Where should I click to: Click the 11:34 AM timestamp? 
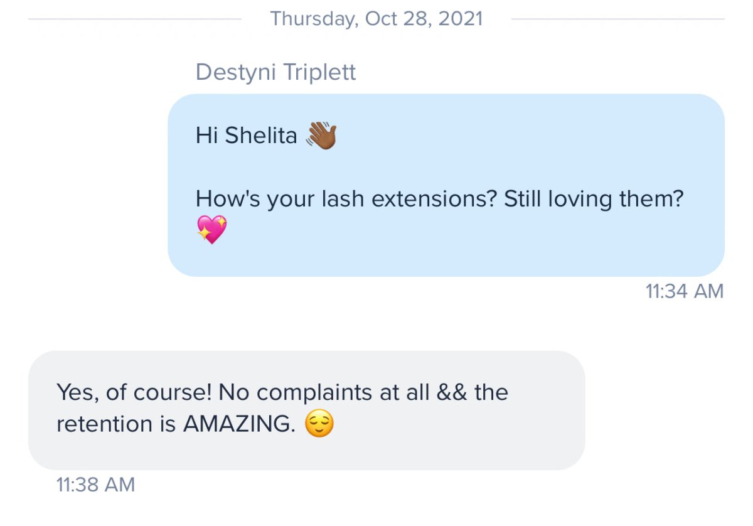pyautogui.click(x=684, y=291)
